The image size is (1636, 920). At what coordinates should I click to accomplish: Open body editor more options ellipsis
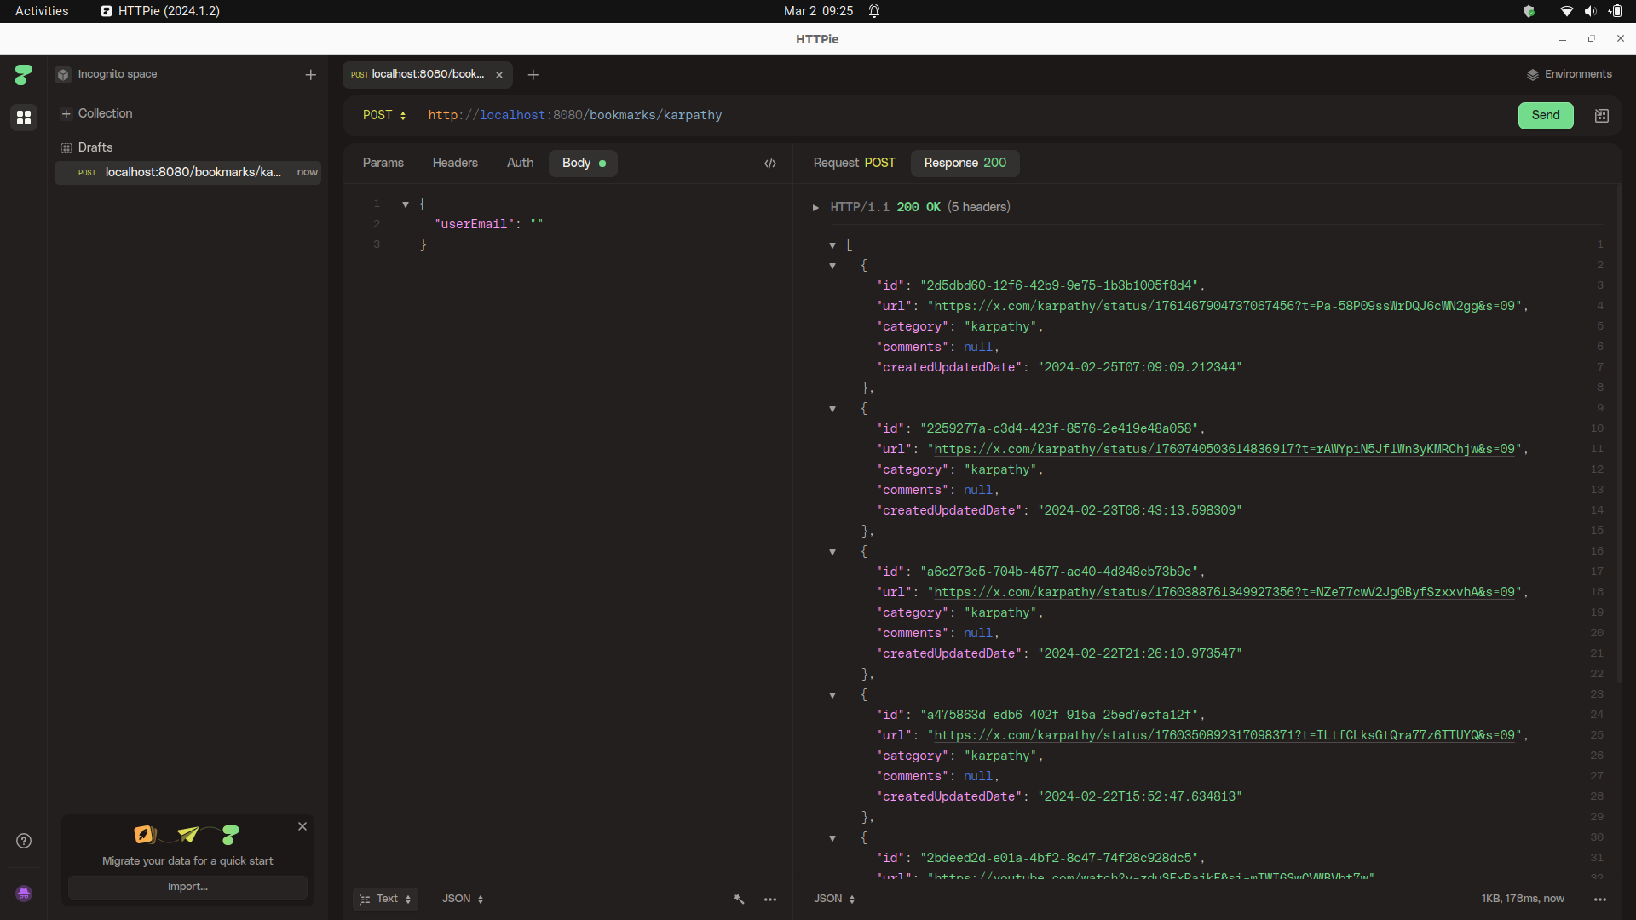coord(770,900)
